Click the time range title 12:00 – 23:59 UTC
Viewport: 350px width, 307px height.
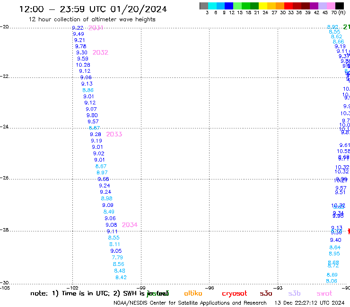tap(93, 9)
